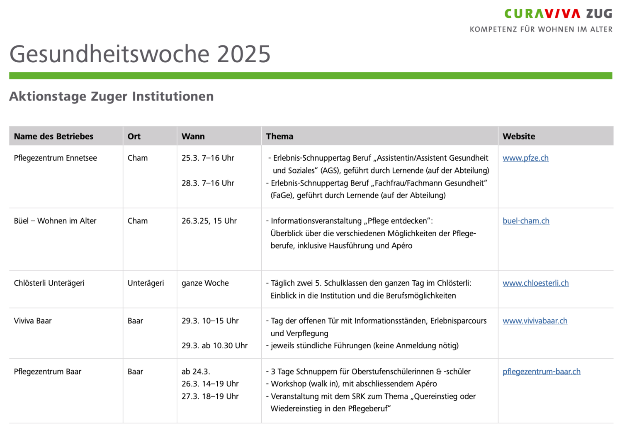The width and height of the screenshot is (622, 433).
Task: Click the '27.3. 18–19 Uhr' time
Action: [210, 396]
